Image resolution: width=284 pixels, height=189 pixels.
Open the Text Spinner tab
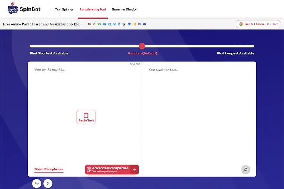pos(64,9)
